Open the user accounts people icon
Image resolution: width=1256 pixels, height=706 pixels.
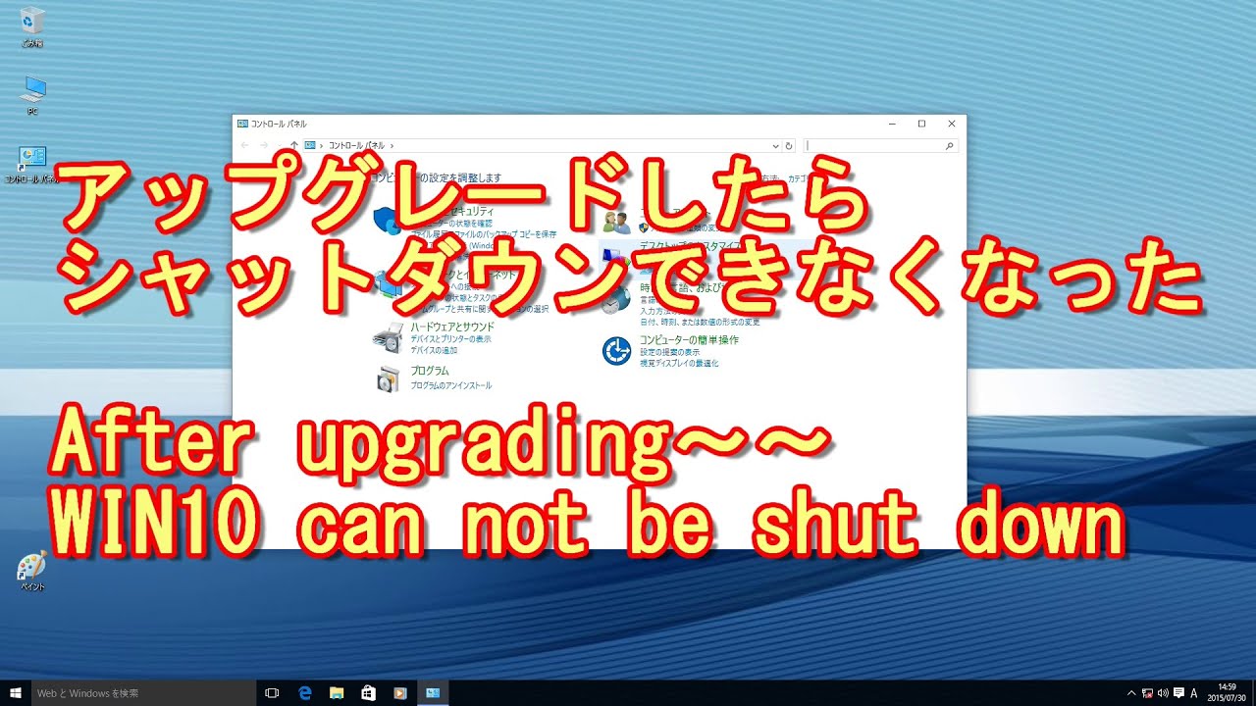tap(616, 221)
